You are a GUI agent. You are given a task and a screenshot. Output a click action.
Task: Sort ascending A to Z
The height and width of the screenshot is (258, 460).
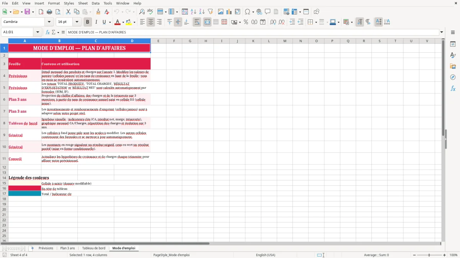pyautogui.click(x=194, y=12)
